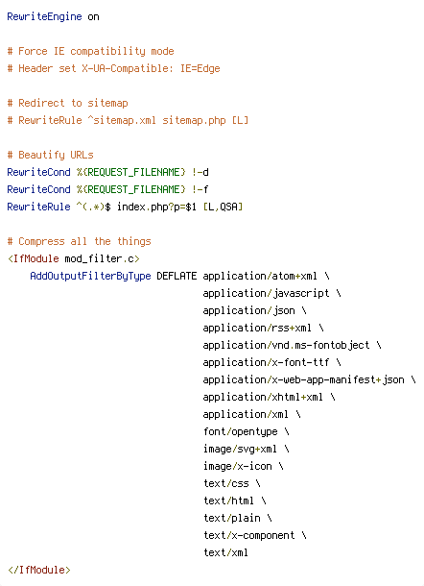Click the sitemap.php text in commented rule
Viewport: 424px width, 586px height.
point(194,120)
